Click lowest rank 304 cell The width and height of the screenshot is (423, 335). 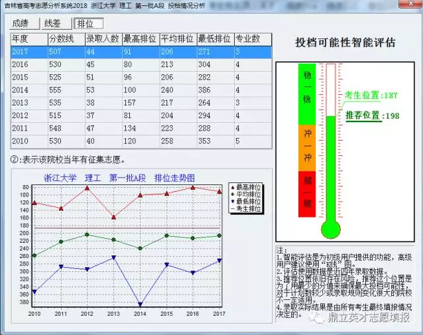[x=215, y=64]
